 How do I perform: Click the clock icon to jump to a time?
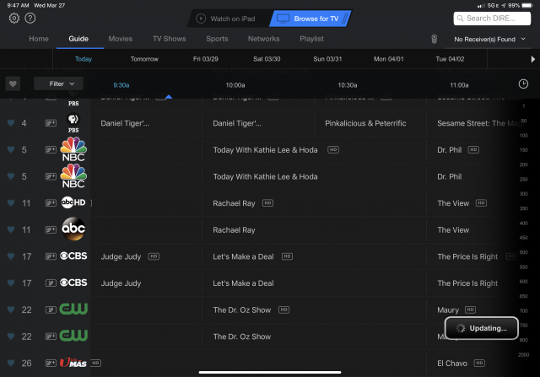coord(523,84)
